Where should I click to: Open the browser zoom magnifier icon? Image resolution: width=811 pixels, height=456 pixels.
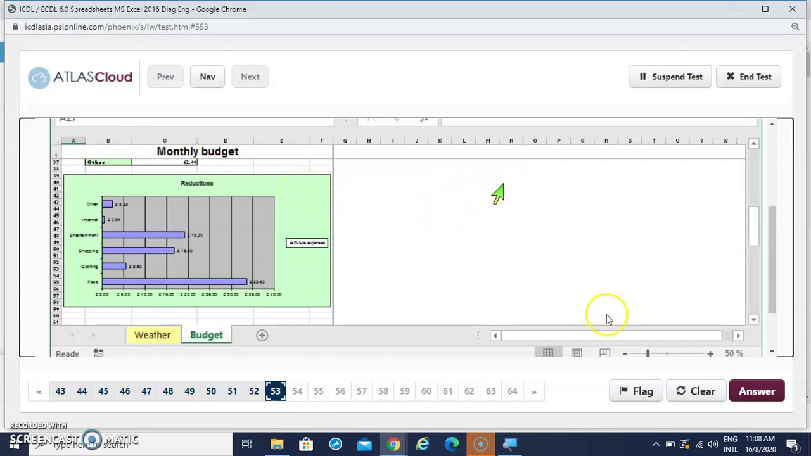(795, 27)
